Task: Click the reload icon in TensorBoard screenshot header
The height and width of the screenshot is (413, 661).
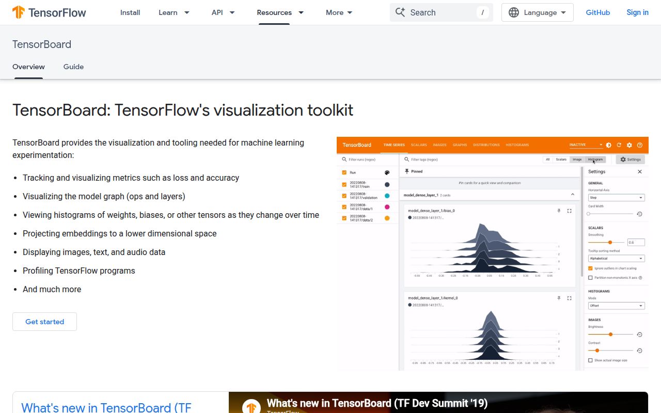Action: [619, 145]
